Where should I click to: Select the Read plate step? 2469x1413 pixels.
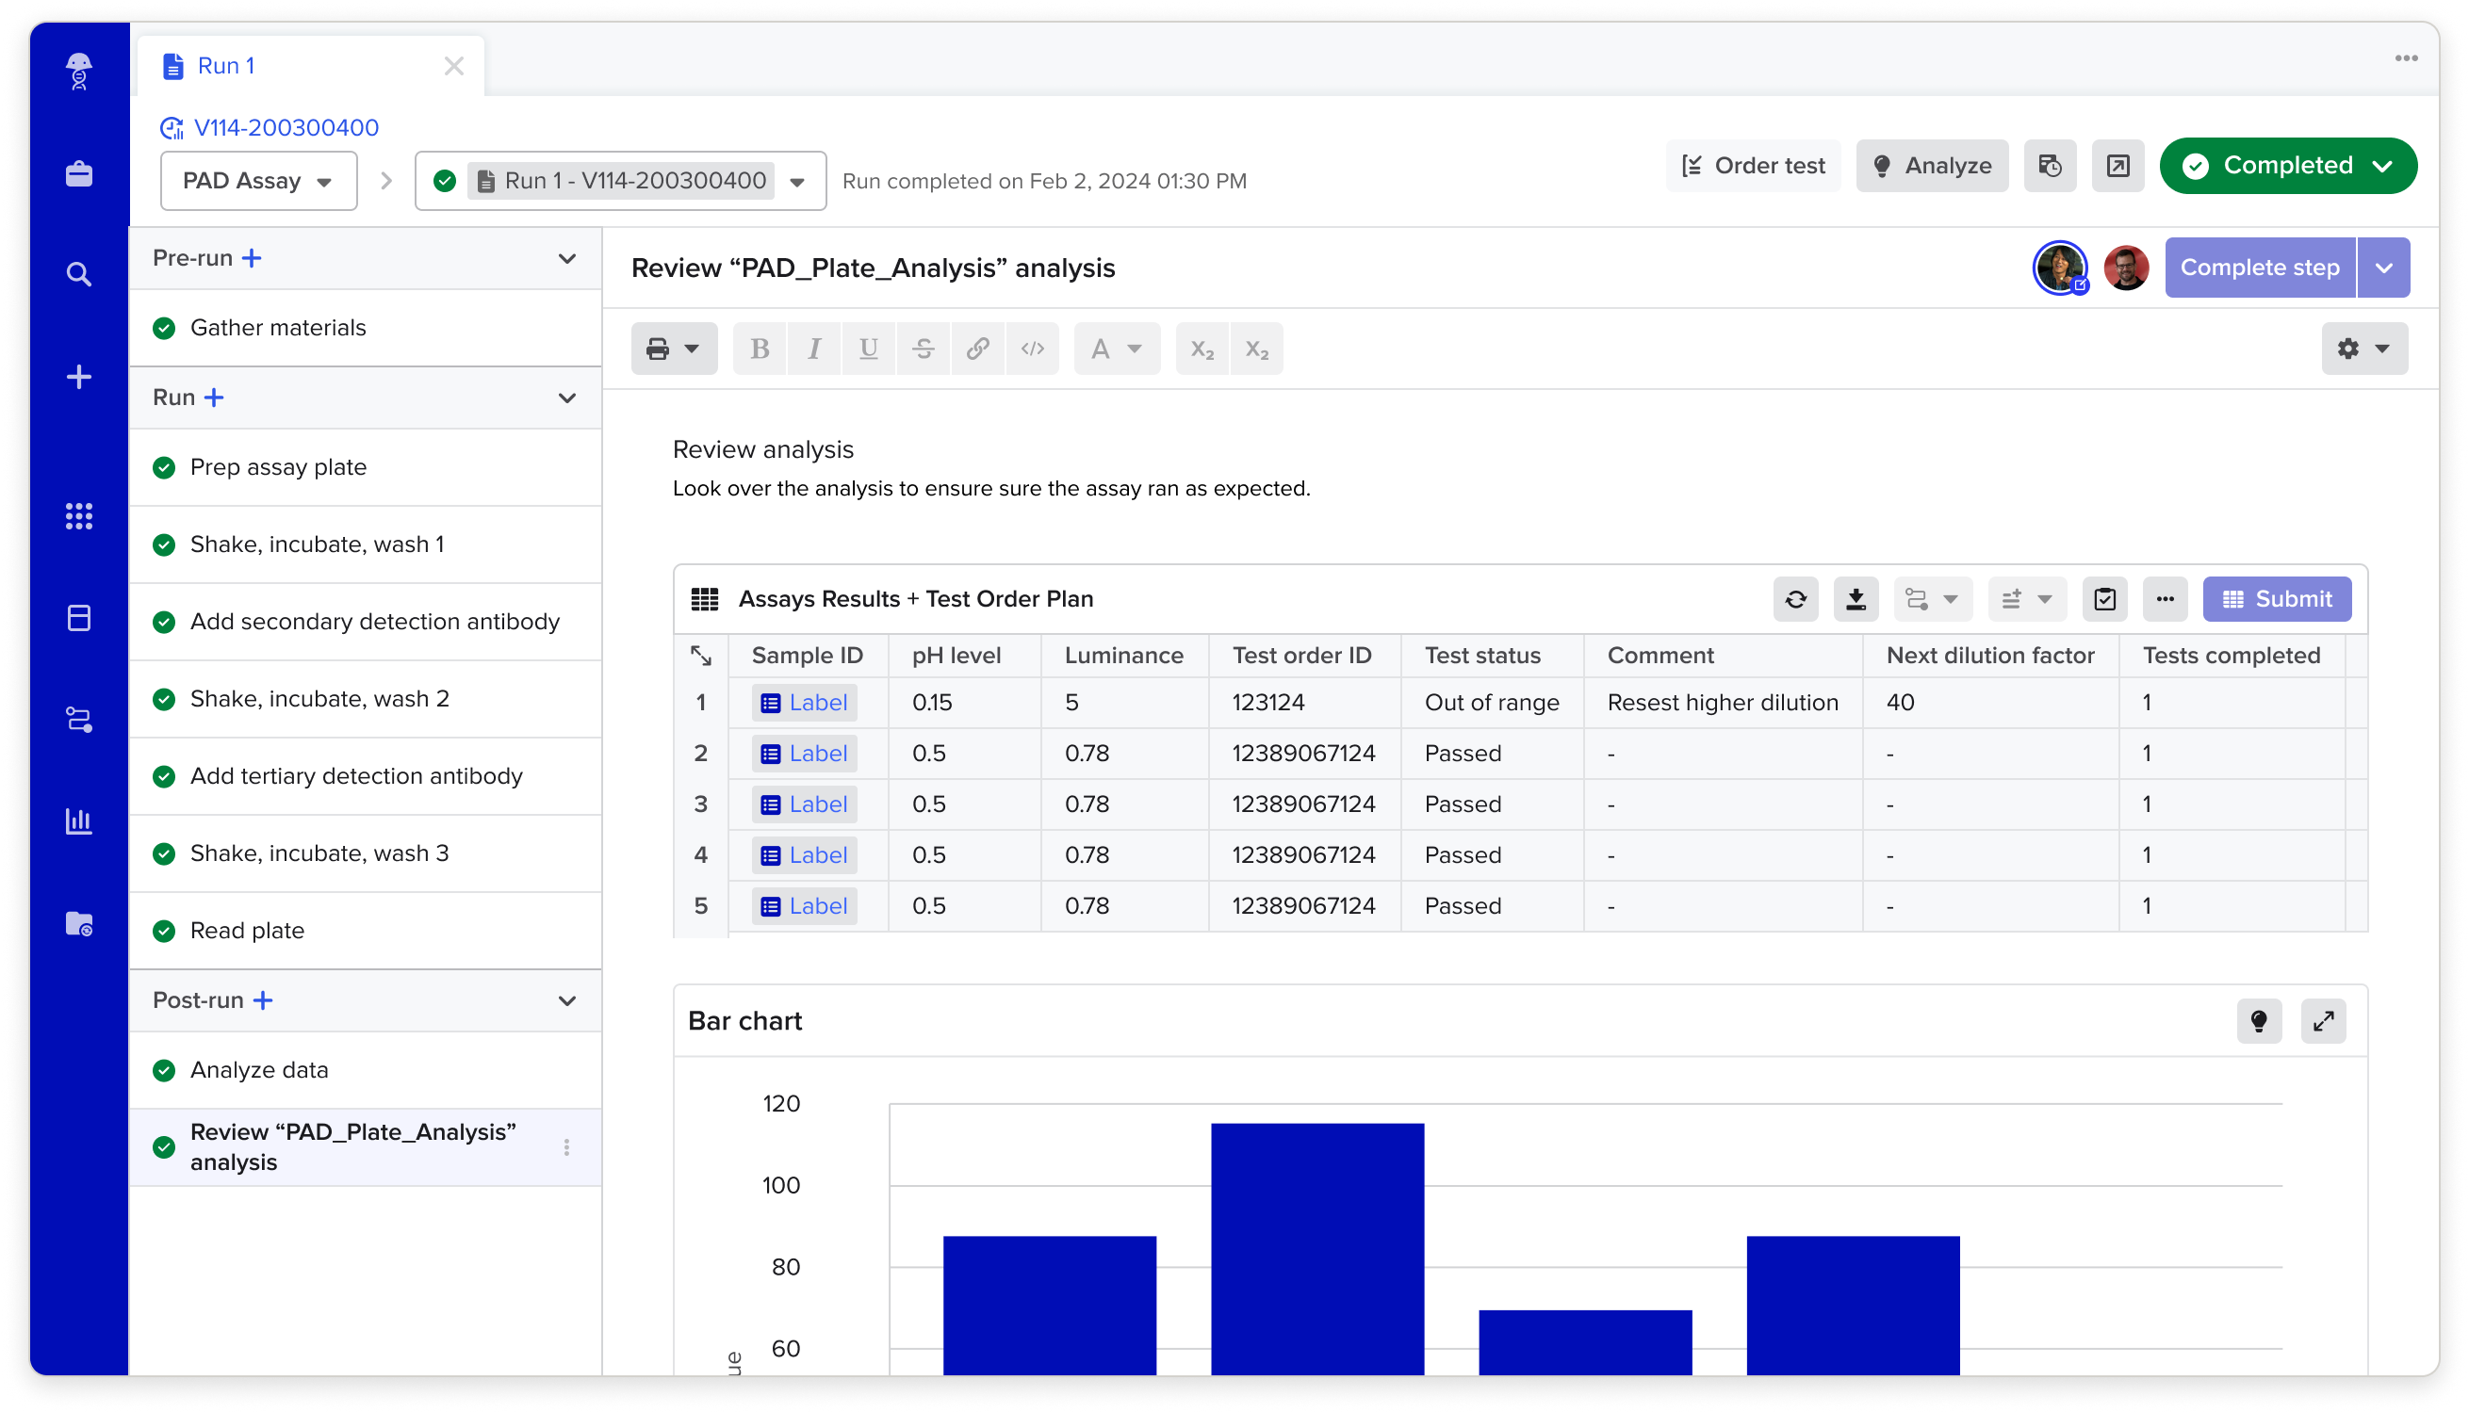[x=365, y=931]
